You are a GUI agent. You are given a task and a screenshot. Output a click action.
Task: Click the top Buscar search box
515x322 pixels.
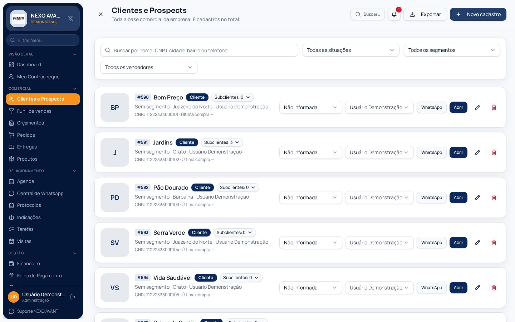tap(368, 14)
